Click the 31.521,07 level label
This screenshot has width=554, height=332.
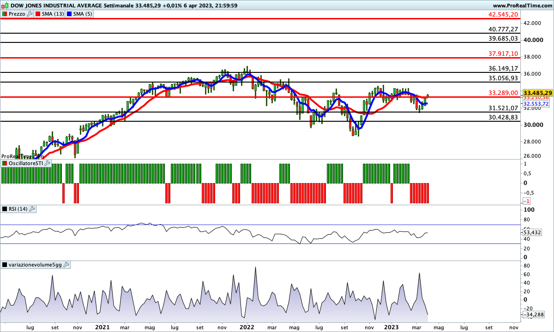pos(503,108)
